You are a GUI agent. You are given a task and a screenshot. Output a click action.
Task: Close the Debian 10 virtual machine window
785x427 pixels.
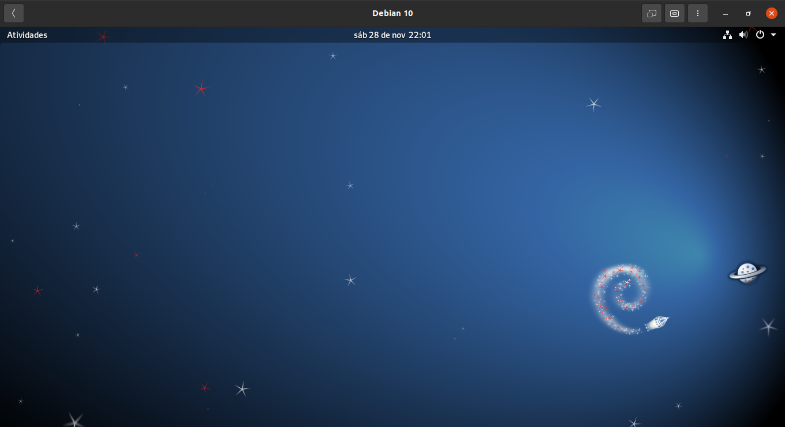pos(772,13)
